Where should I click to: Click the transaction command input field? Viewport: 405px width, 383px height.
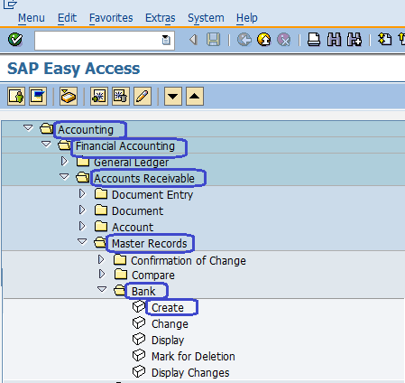click(105, 40)
